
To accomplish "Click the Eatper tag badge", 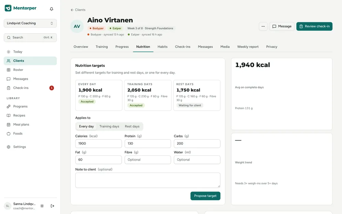I will 115,28.
